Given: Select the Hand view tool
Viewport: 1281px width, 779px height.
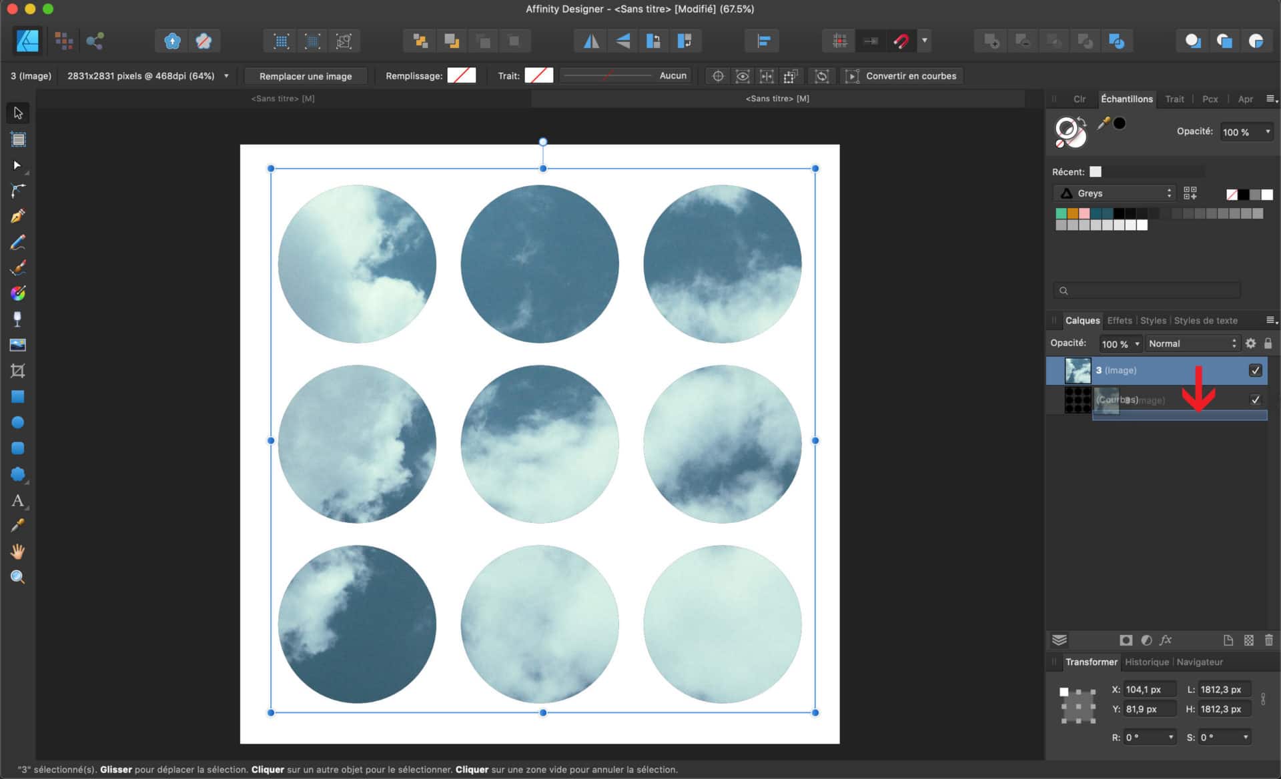Looking at the screenshot, I should pos(18,552).
